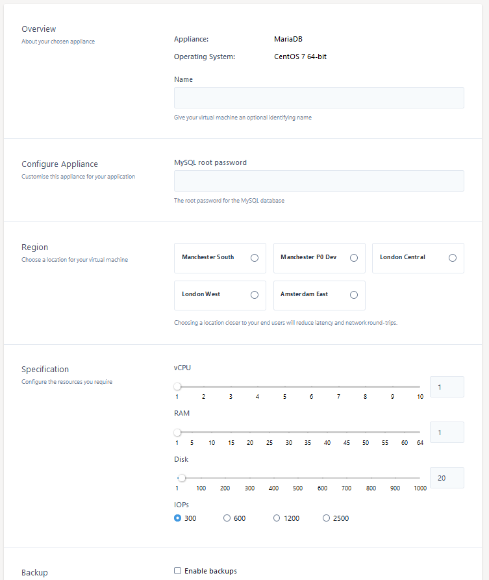489x580 pixels.
Task: Select 1200 IOPs
Action: click(276, 517)
